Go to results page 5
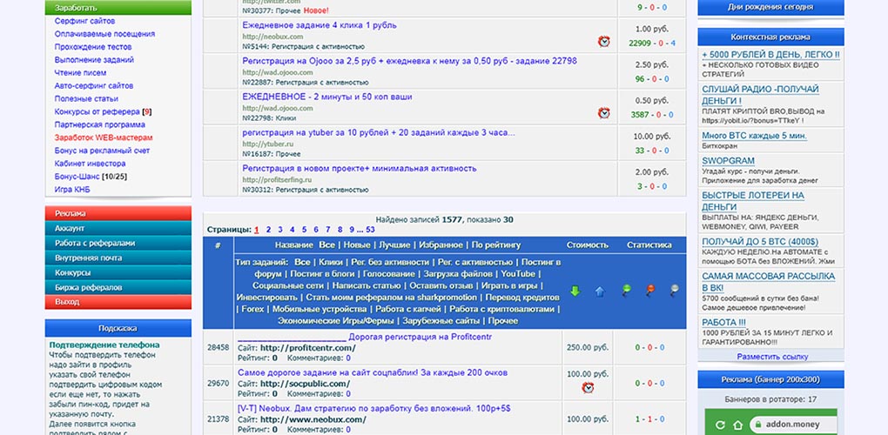888x435 pixels. (x=304, y=230)
